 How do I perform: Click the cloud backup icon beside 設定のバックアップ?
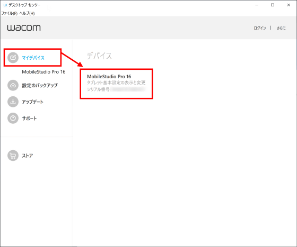[13, 85]
